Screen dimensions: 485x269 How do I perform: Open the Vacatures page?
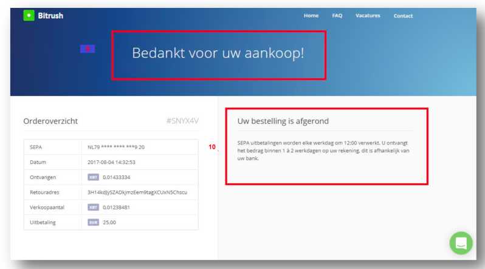[368, 15]
